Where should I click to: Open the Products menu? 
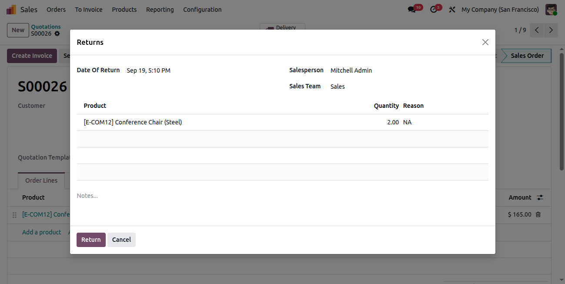click(124, 10)
